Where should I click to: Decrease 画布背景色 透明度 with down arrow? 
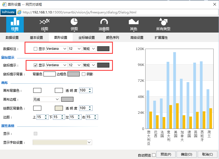click(90, 92)
